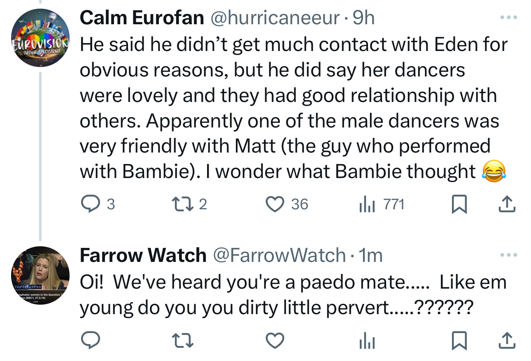Viewport: 531px width, 361px height.
Task: Open Calm Eurofan's profile picture
Action: pos(40,37)
